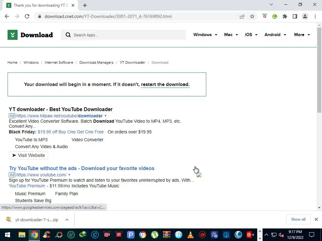Click the YouTube Premium link

[27, 186]
